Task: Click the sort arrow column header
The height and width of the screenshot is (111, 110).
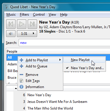Action: [16, 88]
